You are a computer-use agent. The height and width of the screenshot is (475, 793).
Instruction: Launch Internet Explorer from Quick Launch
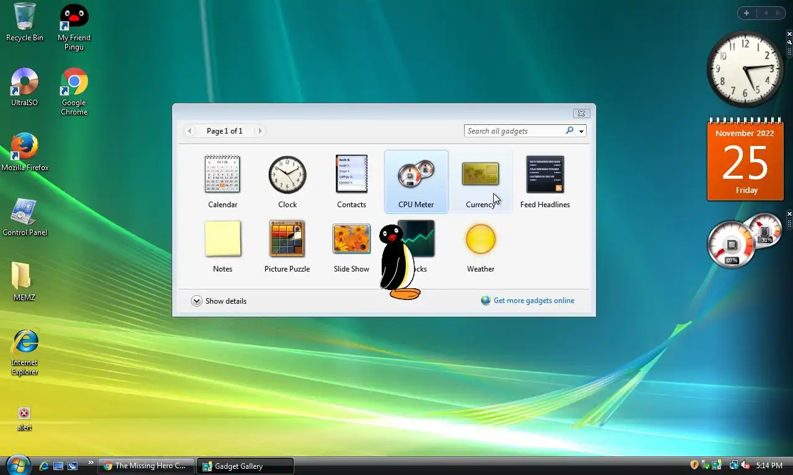(44, 466)
